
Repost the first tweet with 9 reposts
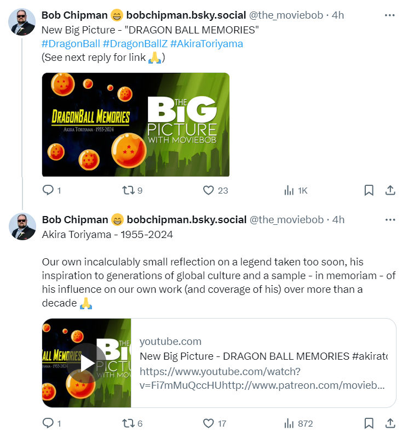(x=128, y=190)
